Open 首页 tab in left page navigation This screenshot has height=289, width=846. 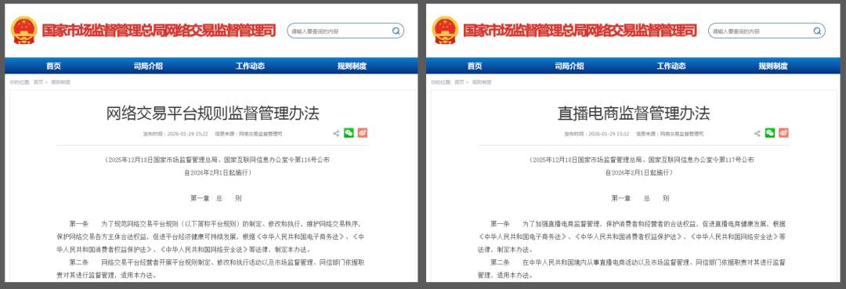point(53,66)
